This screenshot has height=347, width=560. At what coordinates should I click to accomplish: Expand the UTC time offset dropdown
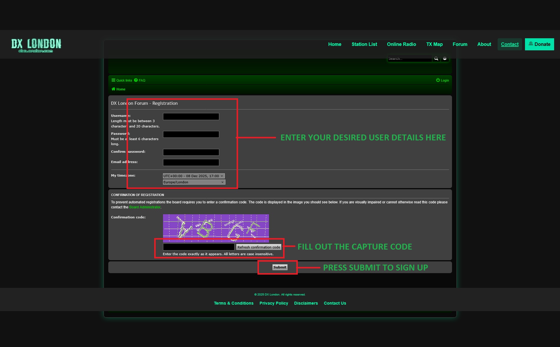tap(194, 176)
